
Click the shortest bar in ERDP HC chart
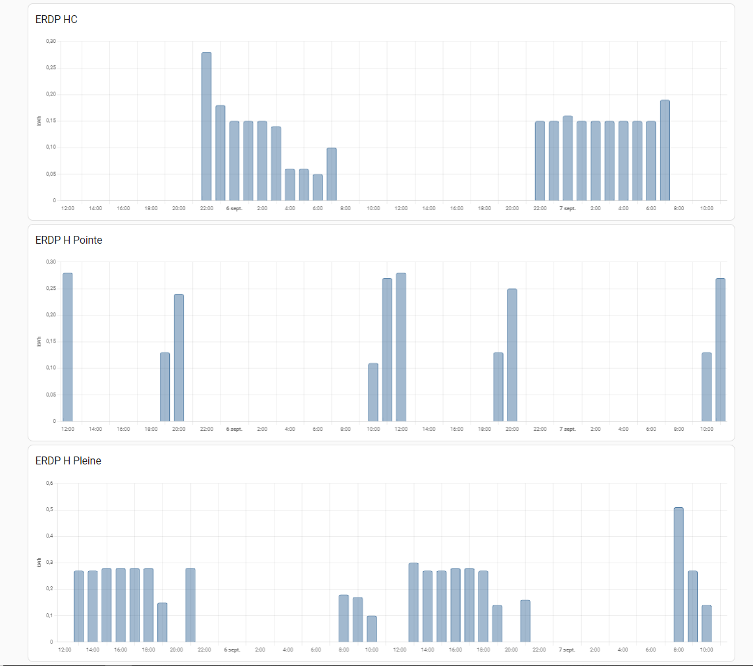(317, 188)
